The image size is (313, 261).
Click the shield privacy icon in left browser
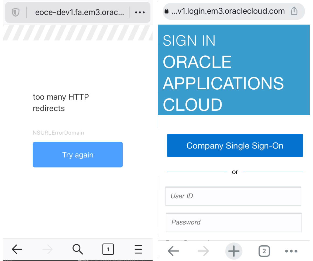[x=16, y=12]
